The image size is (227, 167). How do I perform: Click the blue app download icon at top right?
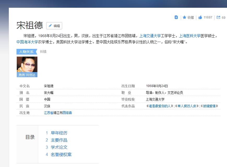pyautogui.click(x=176, y=17)
